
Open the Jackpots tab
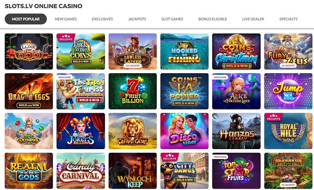(x=137, y=19)
